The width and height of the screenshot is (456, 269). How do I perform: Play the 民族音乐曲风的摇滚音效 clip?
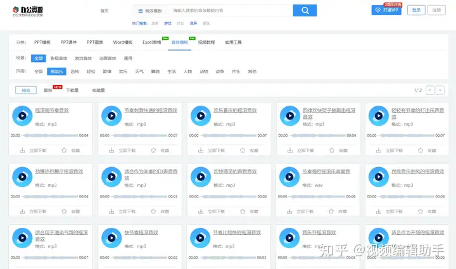pyautogui.click(x=379, y=177)
